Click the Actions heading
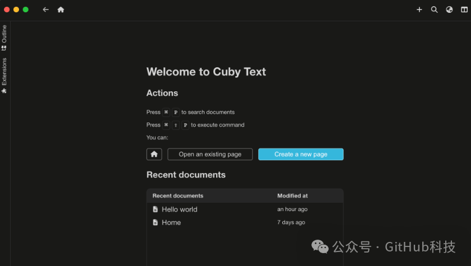The height and width of the screenshot is (266, 471). click(x=162, y=93)
